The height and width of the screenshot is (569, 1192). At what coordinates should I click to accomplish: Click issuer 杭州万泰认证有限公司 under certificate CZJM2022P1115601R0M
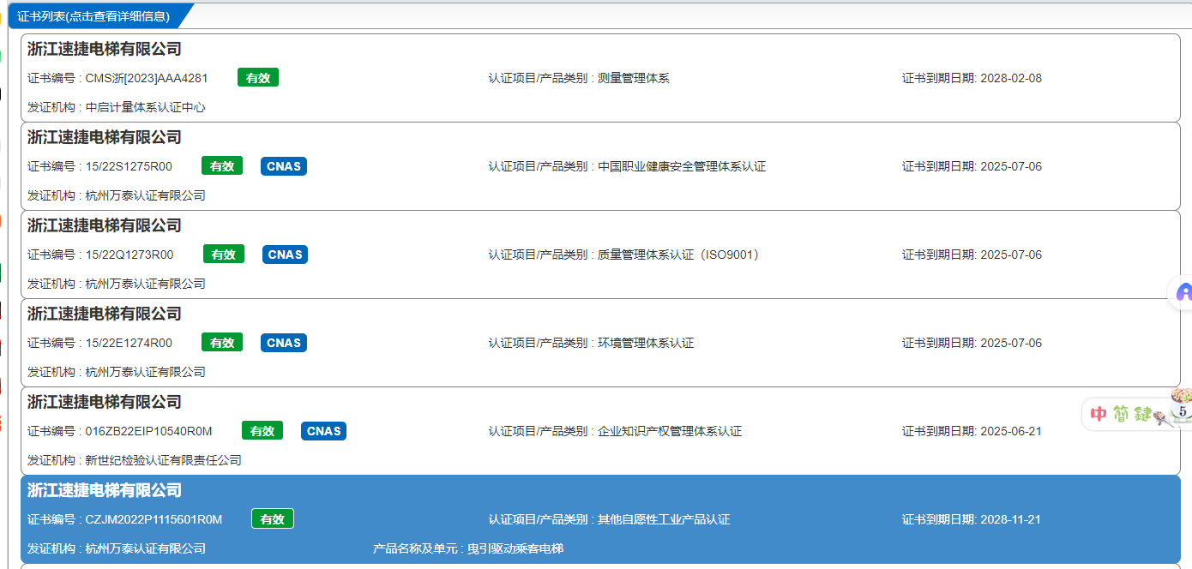146,548
